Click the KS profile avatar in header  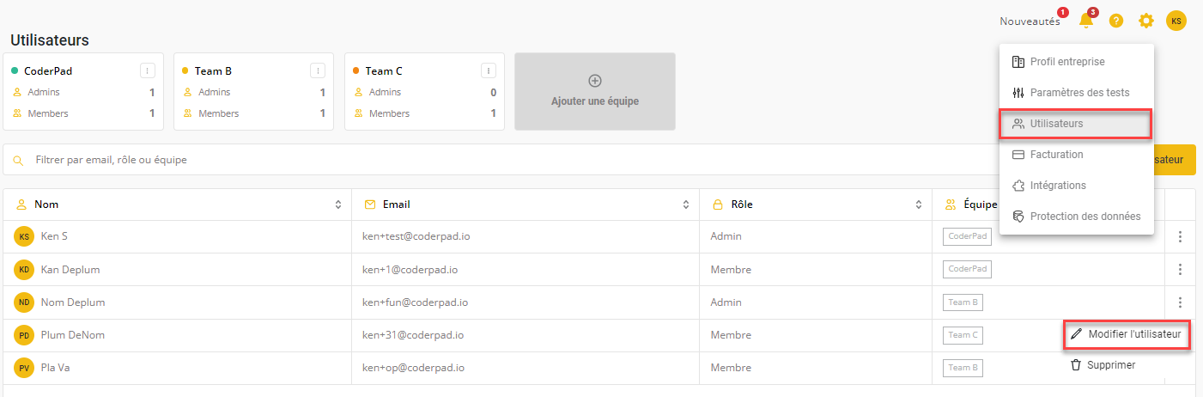[1176, 21]
